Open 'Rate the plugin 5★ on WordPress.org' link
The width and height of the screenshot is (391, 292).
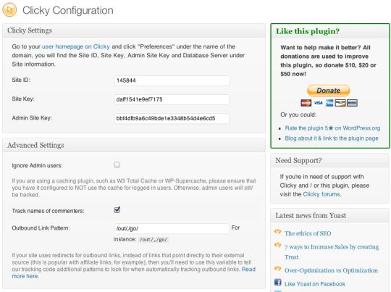332,128
